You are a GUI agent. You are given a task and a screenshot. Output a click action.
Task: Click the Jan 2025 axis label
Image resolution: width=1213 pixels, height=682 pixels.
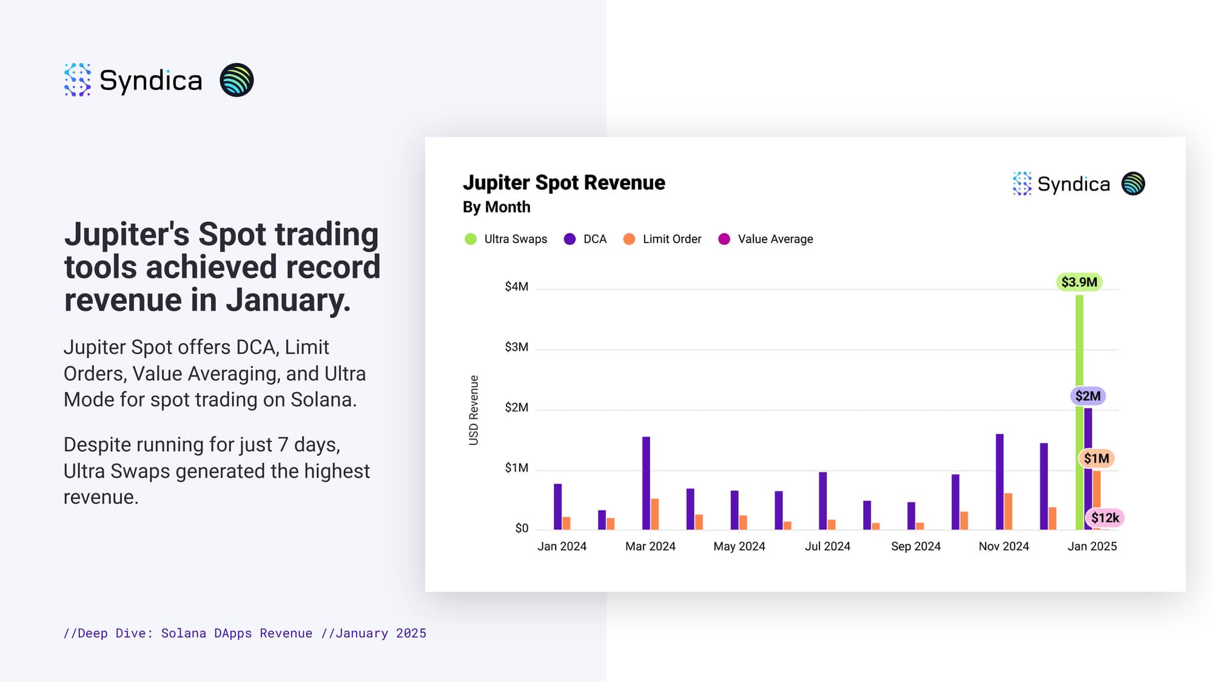pyautogui.click(x=1092, y=546)
